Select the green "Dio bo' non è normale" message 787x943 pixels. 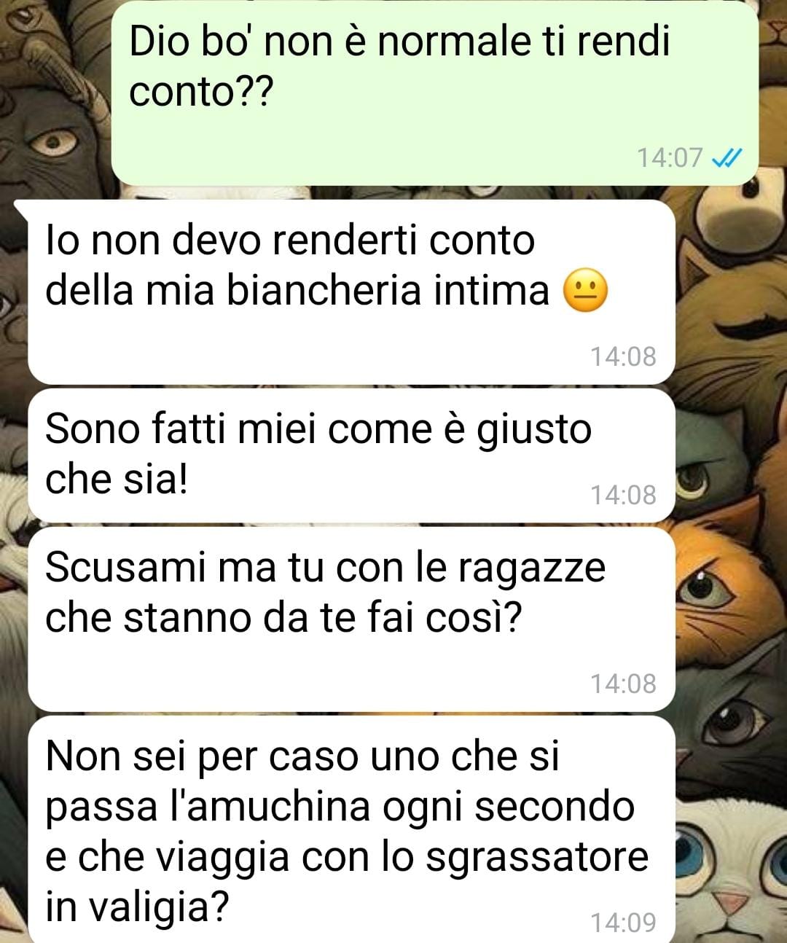pos(434,93)
